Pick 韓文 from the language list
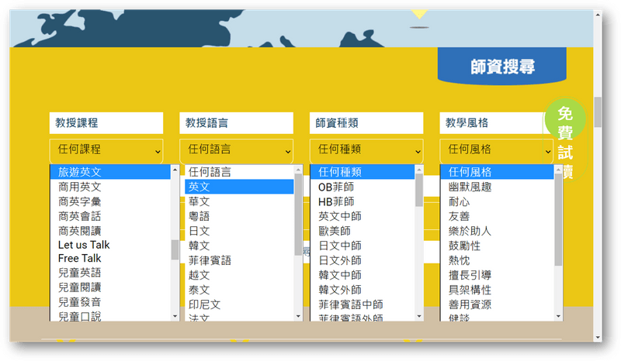The height and width of the screenshot is (361, 621). tap(199, 245)
